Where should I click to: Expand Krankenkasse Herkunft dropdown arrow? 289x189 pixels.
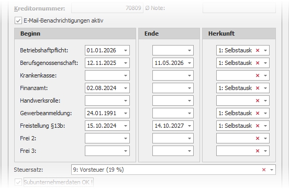[265, 75]
